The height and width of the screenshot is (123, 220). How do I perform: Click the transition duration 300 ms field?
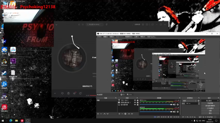[191, 104]
